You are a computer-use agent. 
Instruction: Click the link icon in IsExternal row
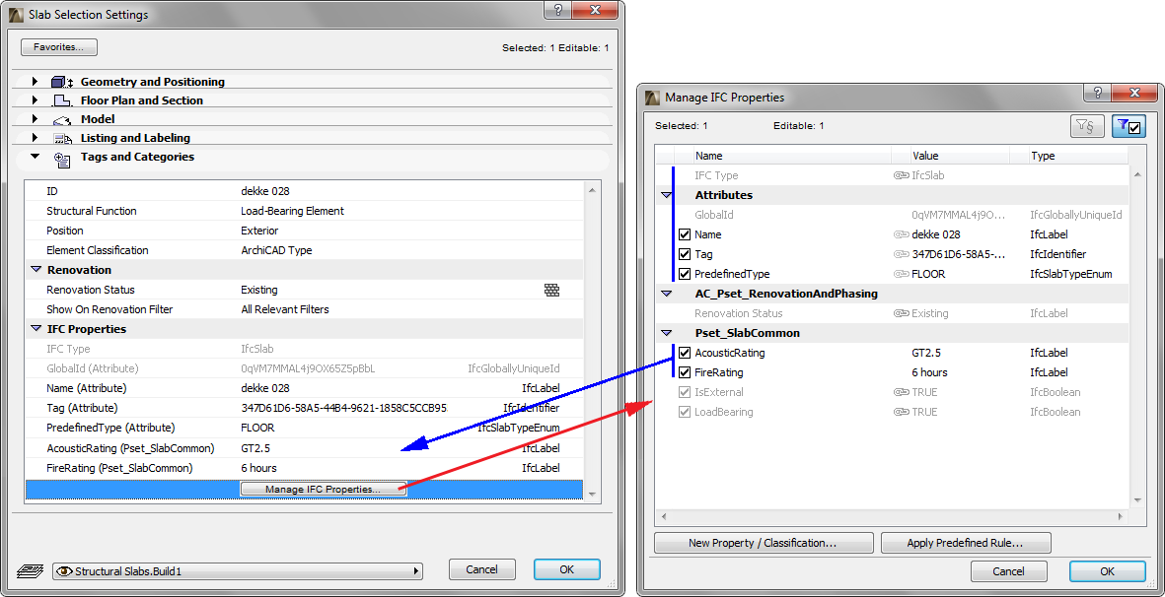tap(902, 392)
